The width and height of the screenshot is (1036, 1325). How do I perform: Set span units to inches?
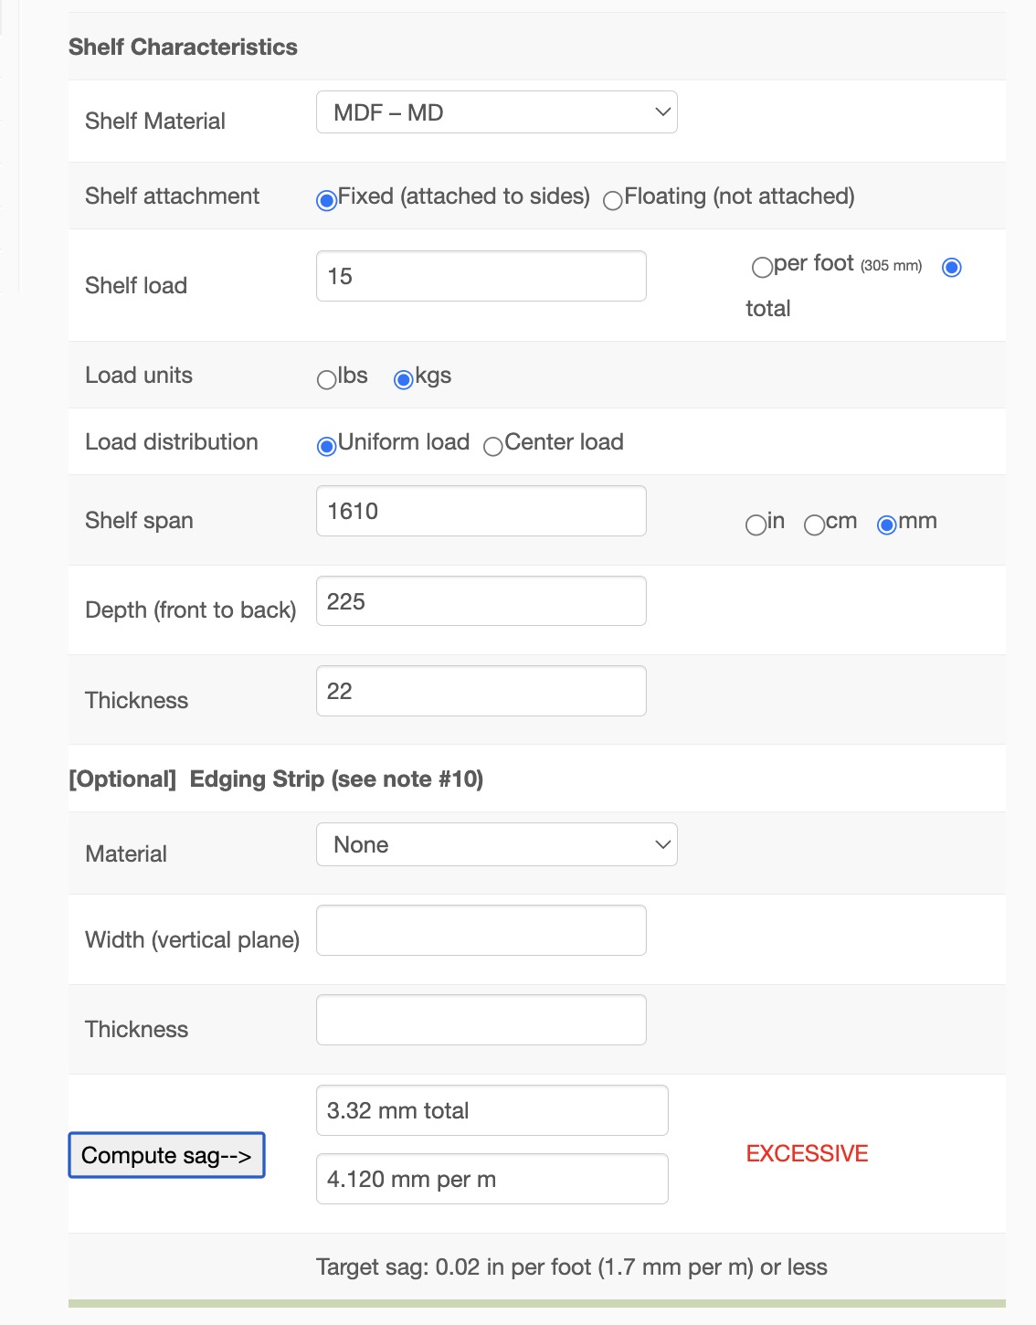coord(756,525)
